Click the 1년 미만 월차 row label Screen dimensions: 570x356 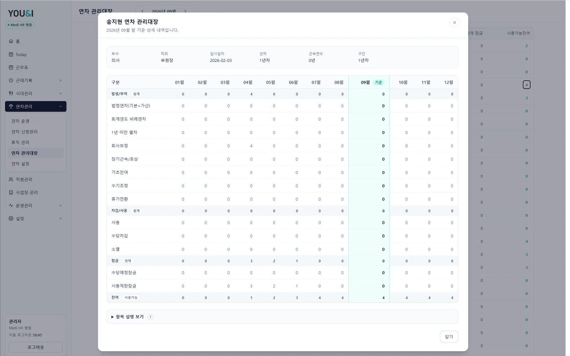(x=124, y=132)
